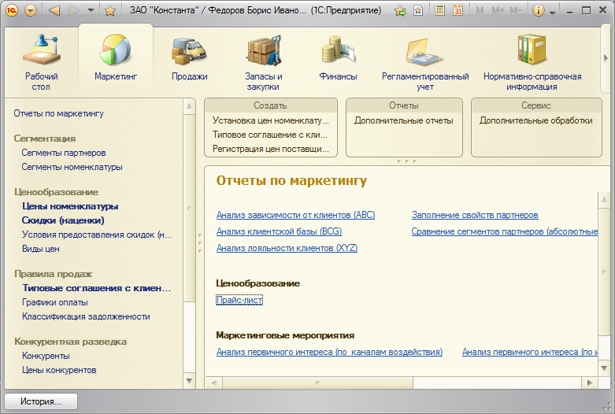Open Дополнительные отчеты
615x414 pixels.
coord(404,120)
